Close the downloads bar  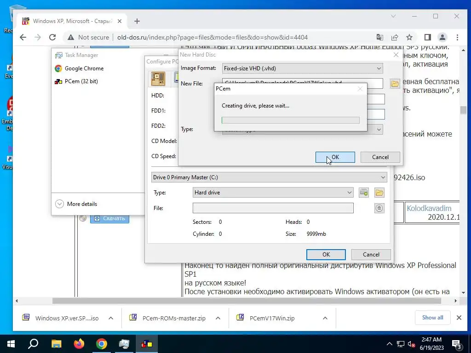coord(459,318)
